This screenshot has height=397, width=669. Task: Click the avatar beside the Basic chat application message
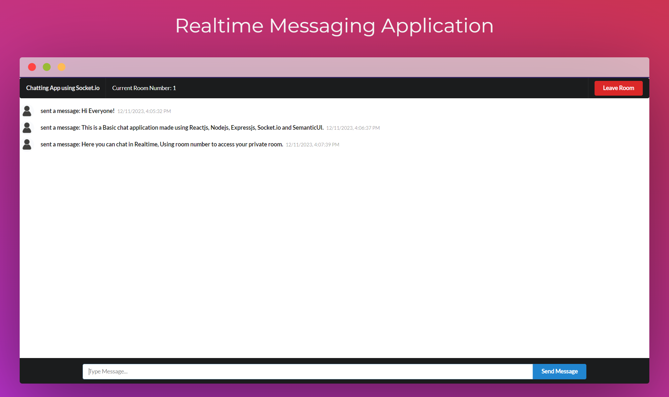coord(27,128)
